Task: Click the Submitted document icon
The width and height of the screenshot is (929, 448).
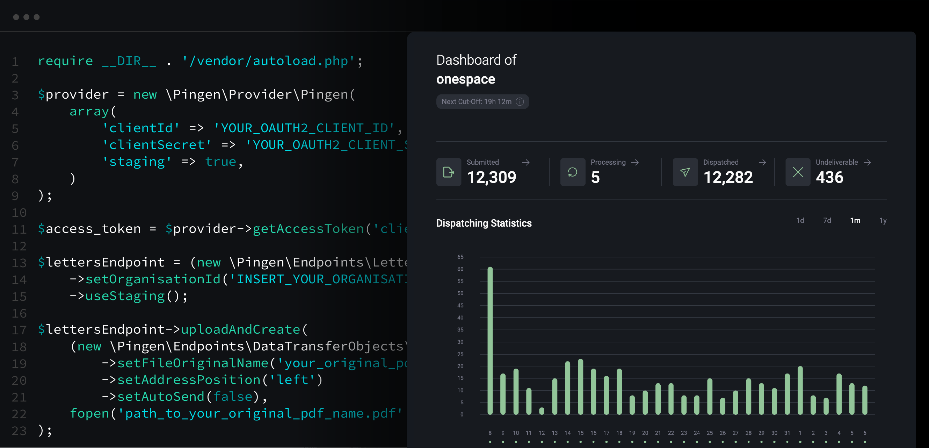Action: point(448,172)
